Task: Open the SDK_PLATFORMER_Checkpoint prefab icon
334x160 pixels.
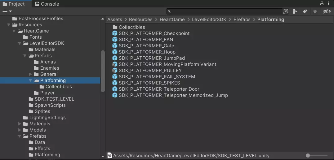Action: coord(115,33)
